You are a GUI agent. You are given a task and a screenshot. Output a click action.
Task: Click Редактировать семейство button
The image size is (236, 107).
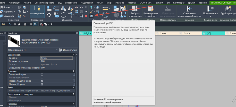click(151, 12)
